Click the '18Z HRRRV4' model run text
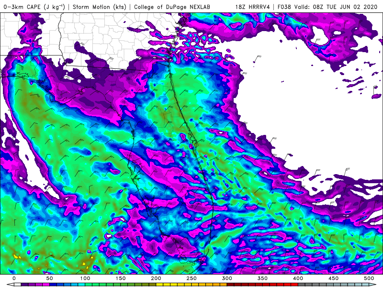This screenshot has width=383, height=287. click(253, 7)
